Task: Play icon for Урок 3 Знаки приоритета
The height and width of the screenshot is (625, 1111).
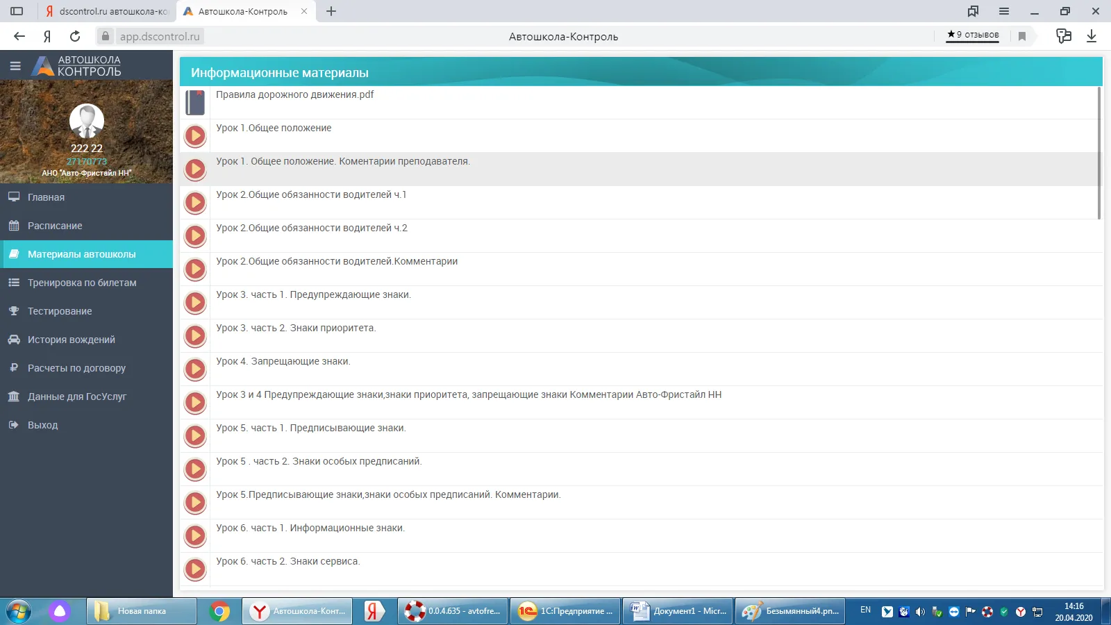Action: 195,336
